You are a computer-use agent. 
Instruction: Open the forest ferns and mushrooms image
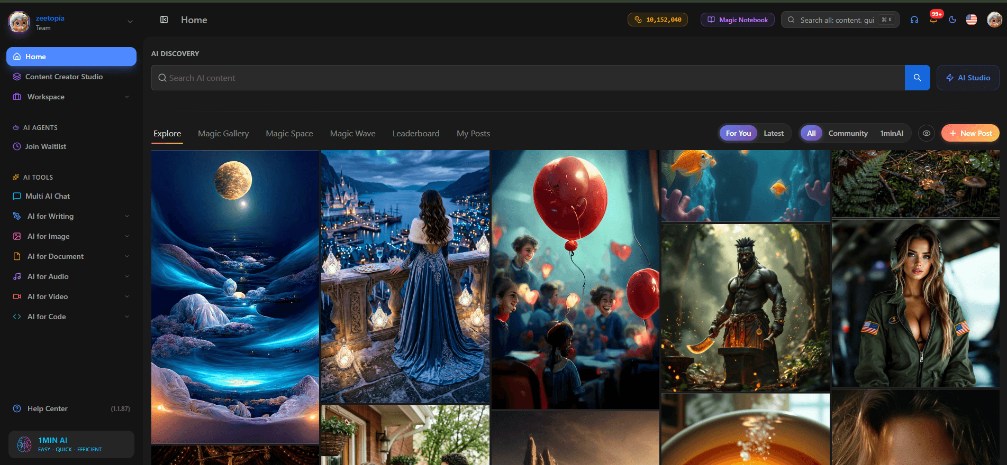pyautogui.click(x=915, y=183)
